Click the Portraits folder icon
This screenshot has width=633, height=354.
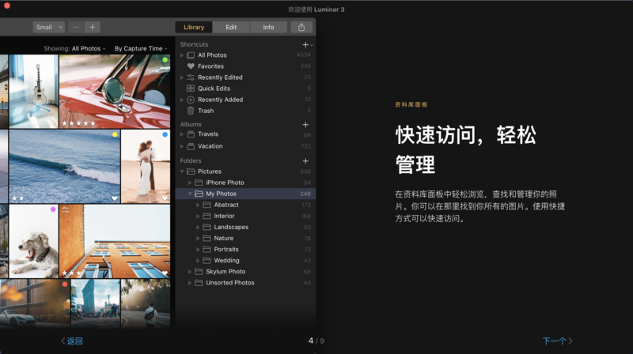(x=207, y=249)
